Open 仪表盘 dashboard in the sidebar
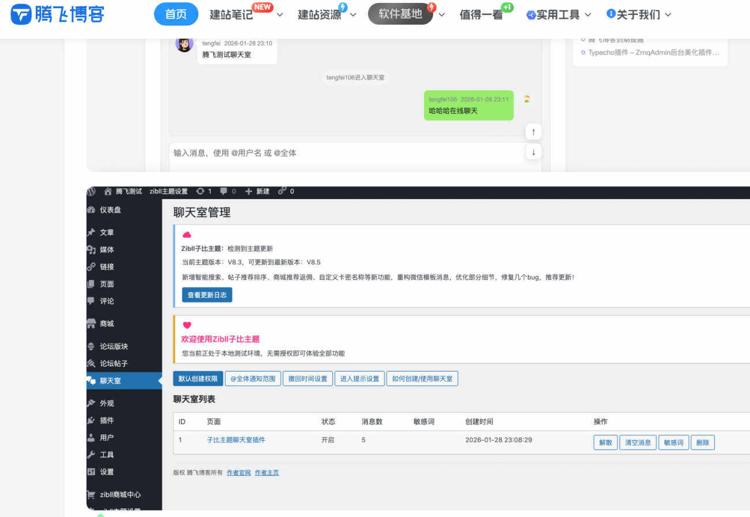Image resolution: width=750 pixels, height=517 pixels. pyautogui.click(x=110, y=210)
